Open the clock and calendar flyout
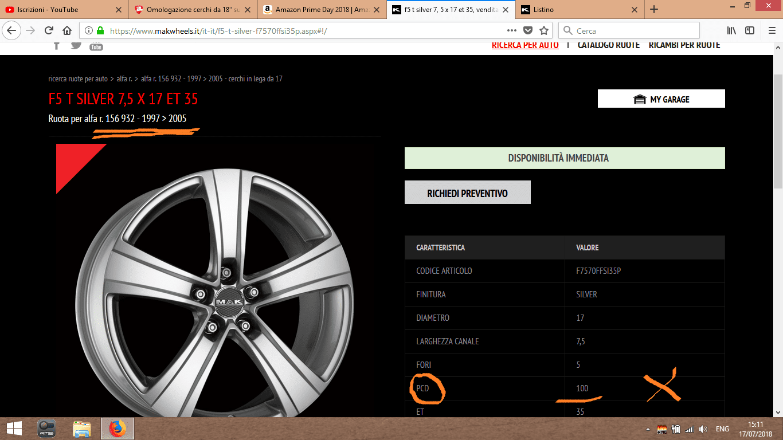The width and height of the screenshot is (783, 440). coord(756,429)
